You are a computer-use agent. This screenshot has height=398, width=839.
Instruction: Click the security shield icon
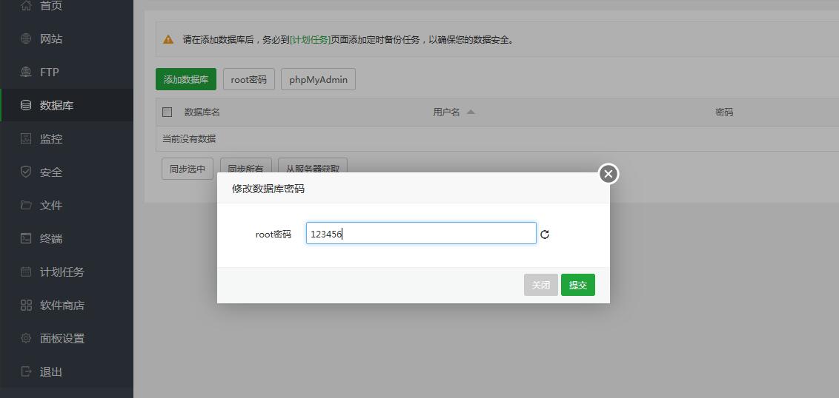[26, 172]
